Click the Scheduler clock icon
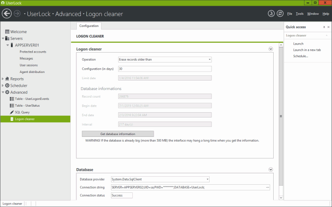The width and height of the screenshot is (332, 207). [x=7, y=85]
